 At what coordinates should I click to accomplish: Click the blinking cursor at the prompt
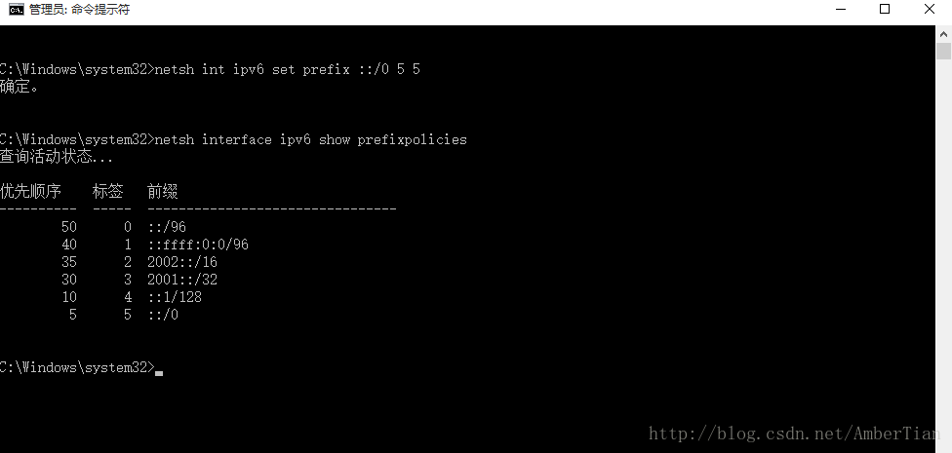pos(159,373)
